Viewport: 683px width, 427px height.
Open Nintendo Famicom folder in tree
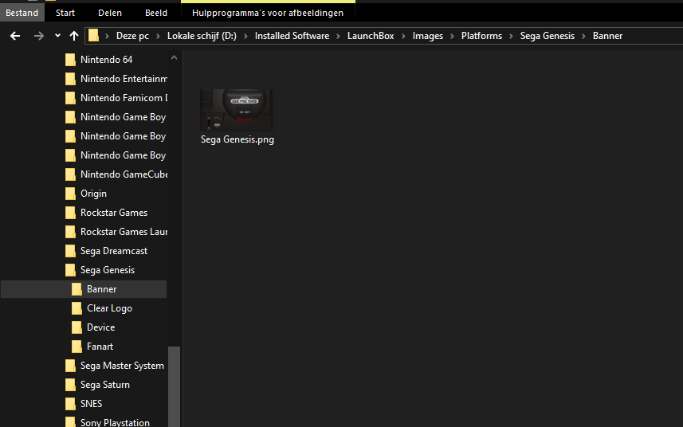coord(124,98)
